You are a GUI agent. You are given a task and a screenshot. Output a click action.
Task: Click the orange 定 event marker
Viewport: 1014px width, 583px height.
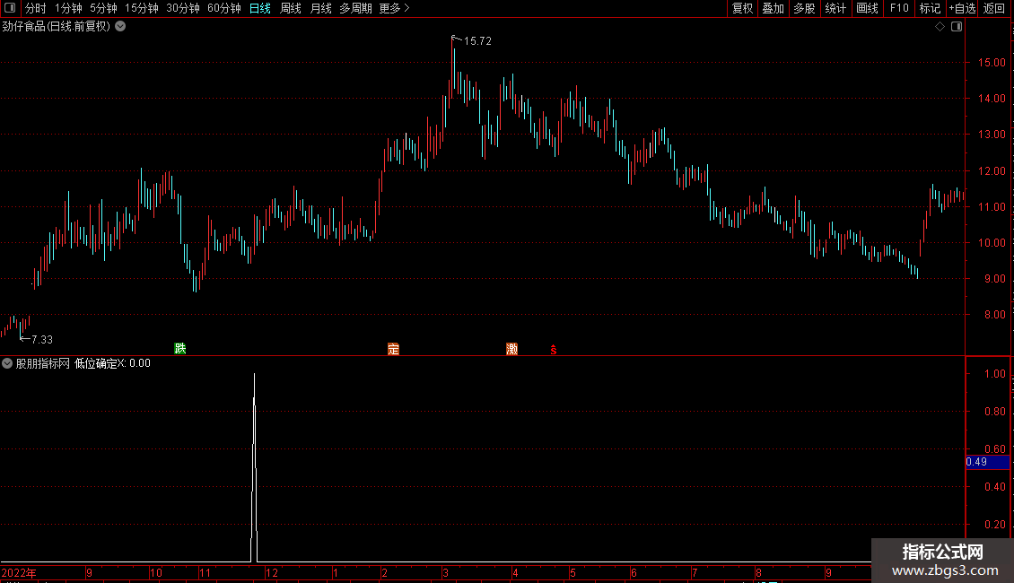point(393,349)
